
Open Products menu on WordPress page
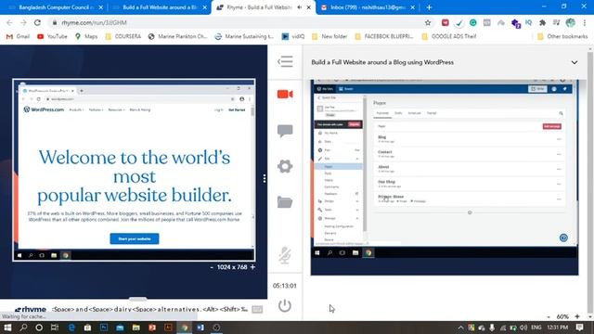(x=76, y=109)
